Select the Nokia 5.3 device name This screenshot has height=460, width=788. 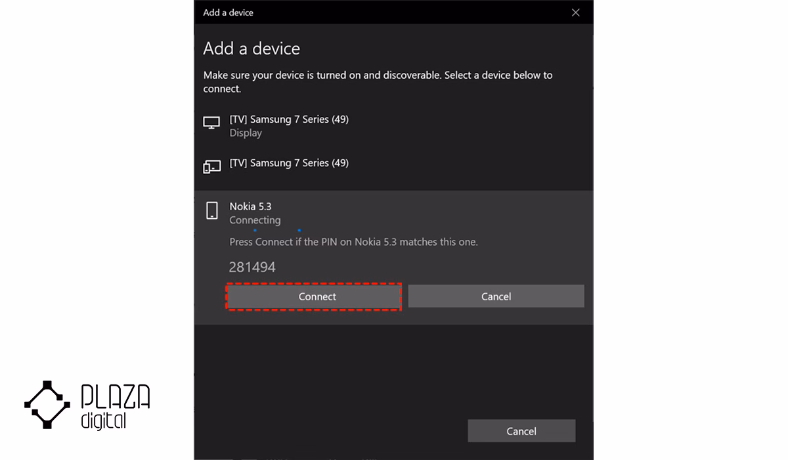click(250, 206)
